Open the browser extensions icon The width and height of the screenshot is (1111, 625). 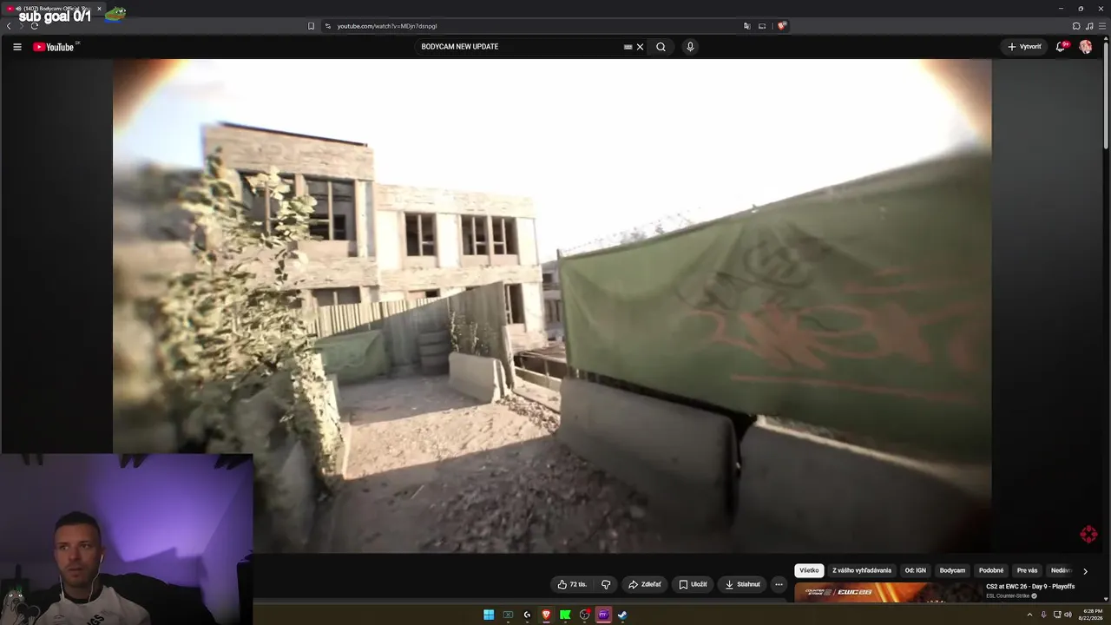pyautogui.click(x=1076, y=26)
